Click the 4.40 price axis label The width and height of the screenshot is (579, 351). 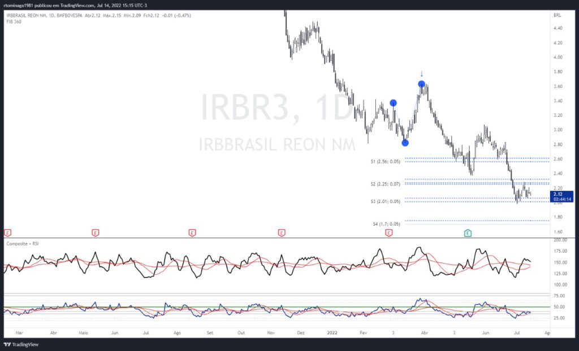(558, 28)
